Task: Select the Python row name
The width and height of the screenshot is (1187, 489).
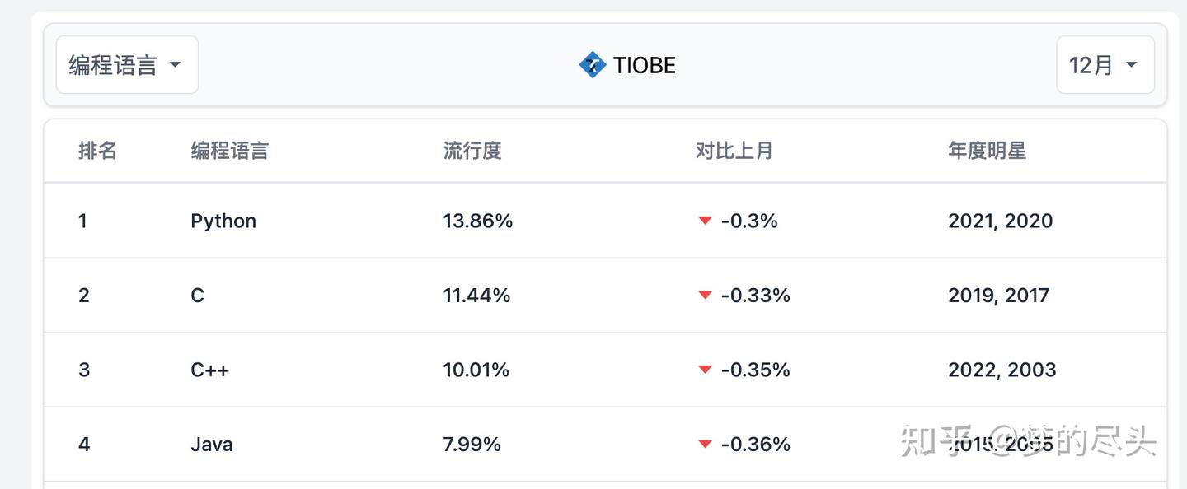Action: pyautogui.click(x=223, y=221)
